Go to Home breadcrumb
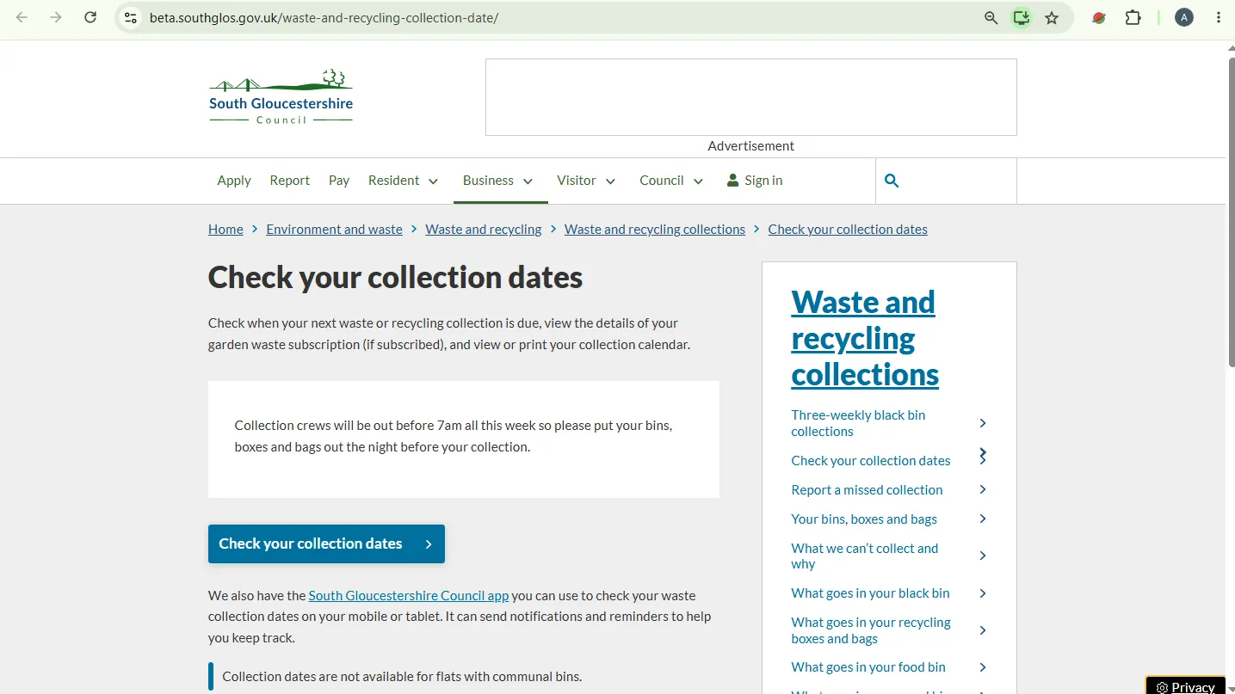The image size is (1235, 694). coord(225,229)
